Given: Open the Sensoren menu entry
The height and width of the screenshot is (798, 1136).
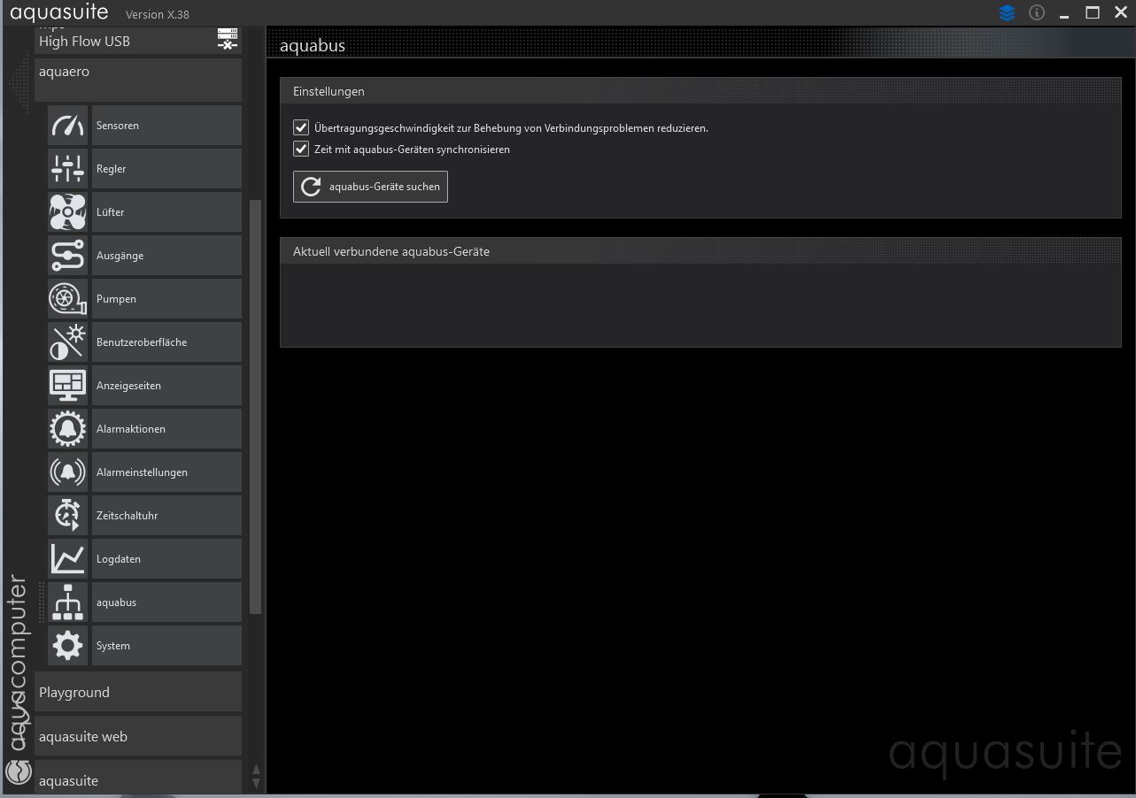Looking at the screenshot, I should 166,126.
